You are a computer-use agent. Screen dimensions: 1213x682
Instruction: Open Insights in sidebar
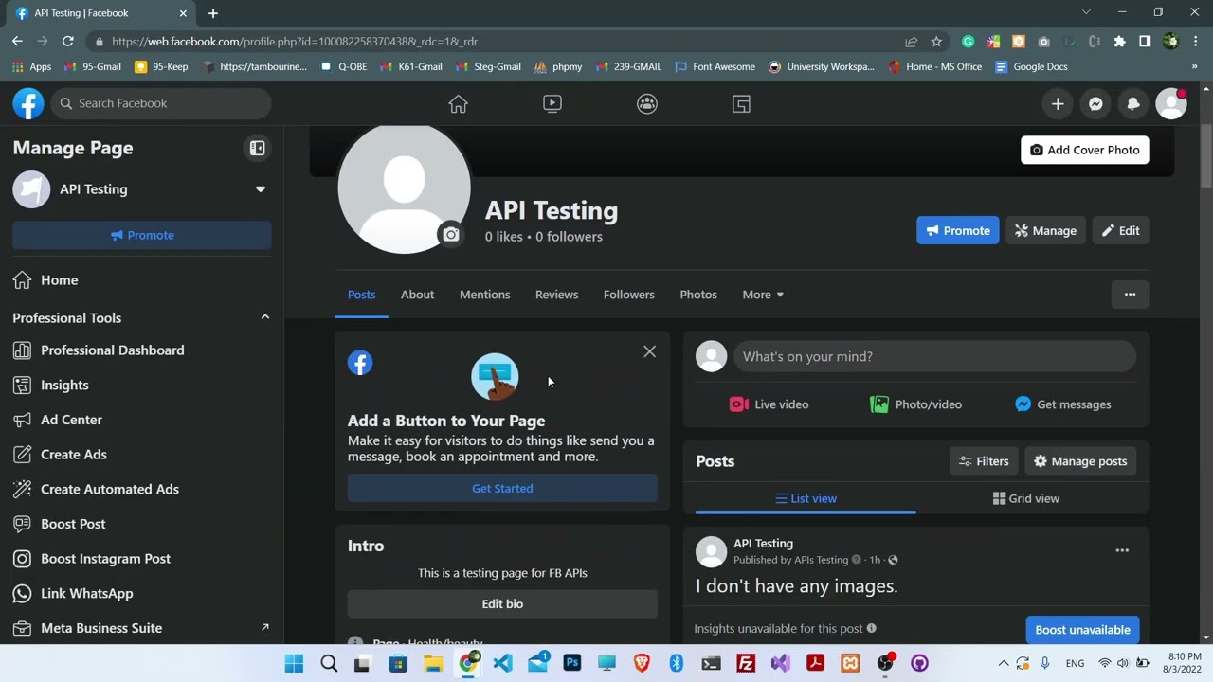coord(142,385)
